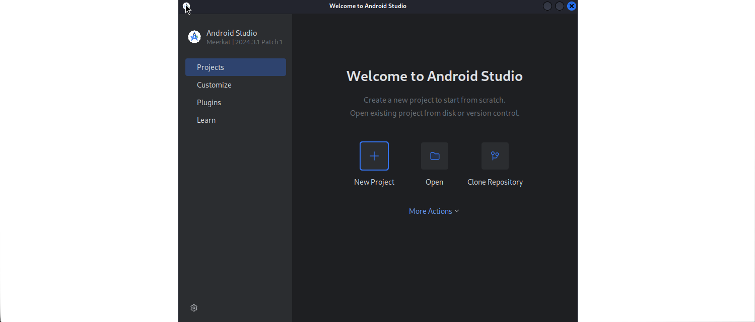755x322 pixels.
Task: Click the New Project label
Action: click(374, 182)
